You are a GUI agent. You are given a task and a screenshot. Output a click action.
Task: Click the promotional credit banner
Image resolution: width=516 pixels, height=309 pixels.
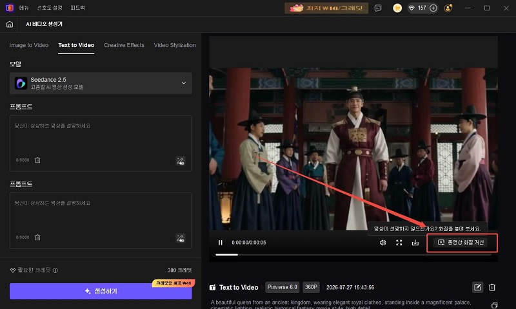click(x=326, y=8)
